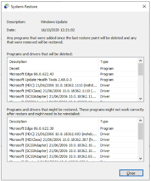Sort restored list by Type column header
The image size is (151, 181).
118,121
